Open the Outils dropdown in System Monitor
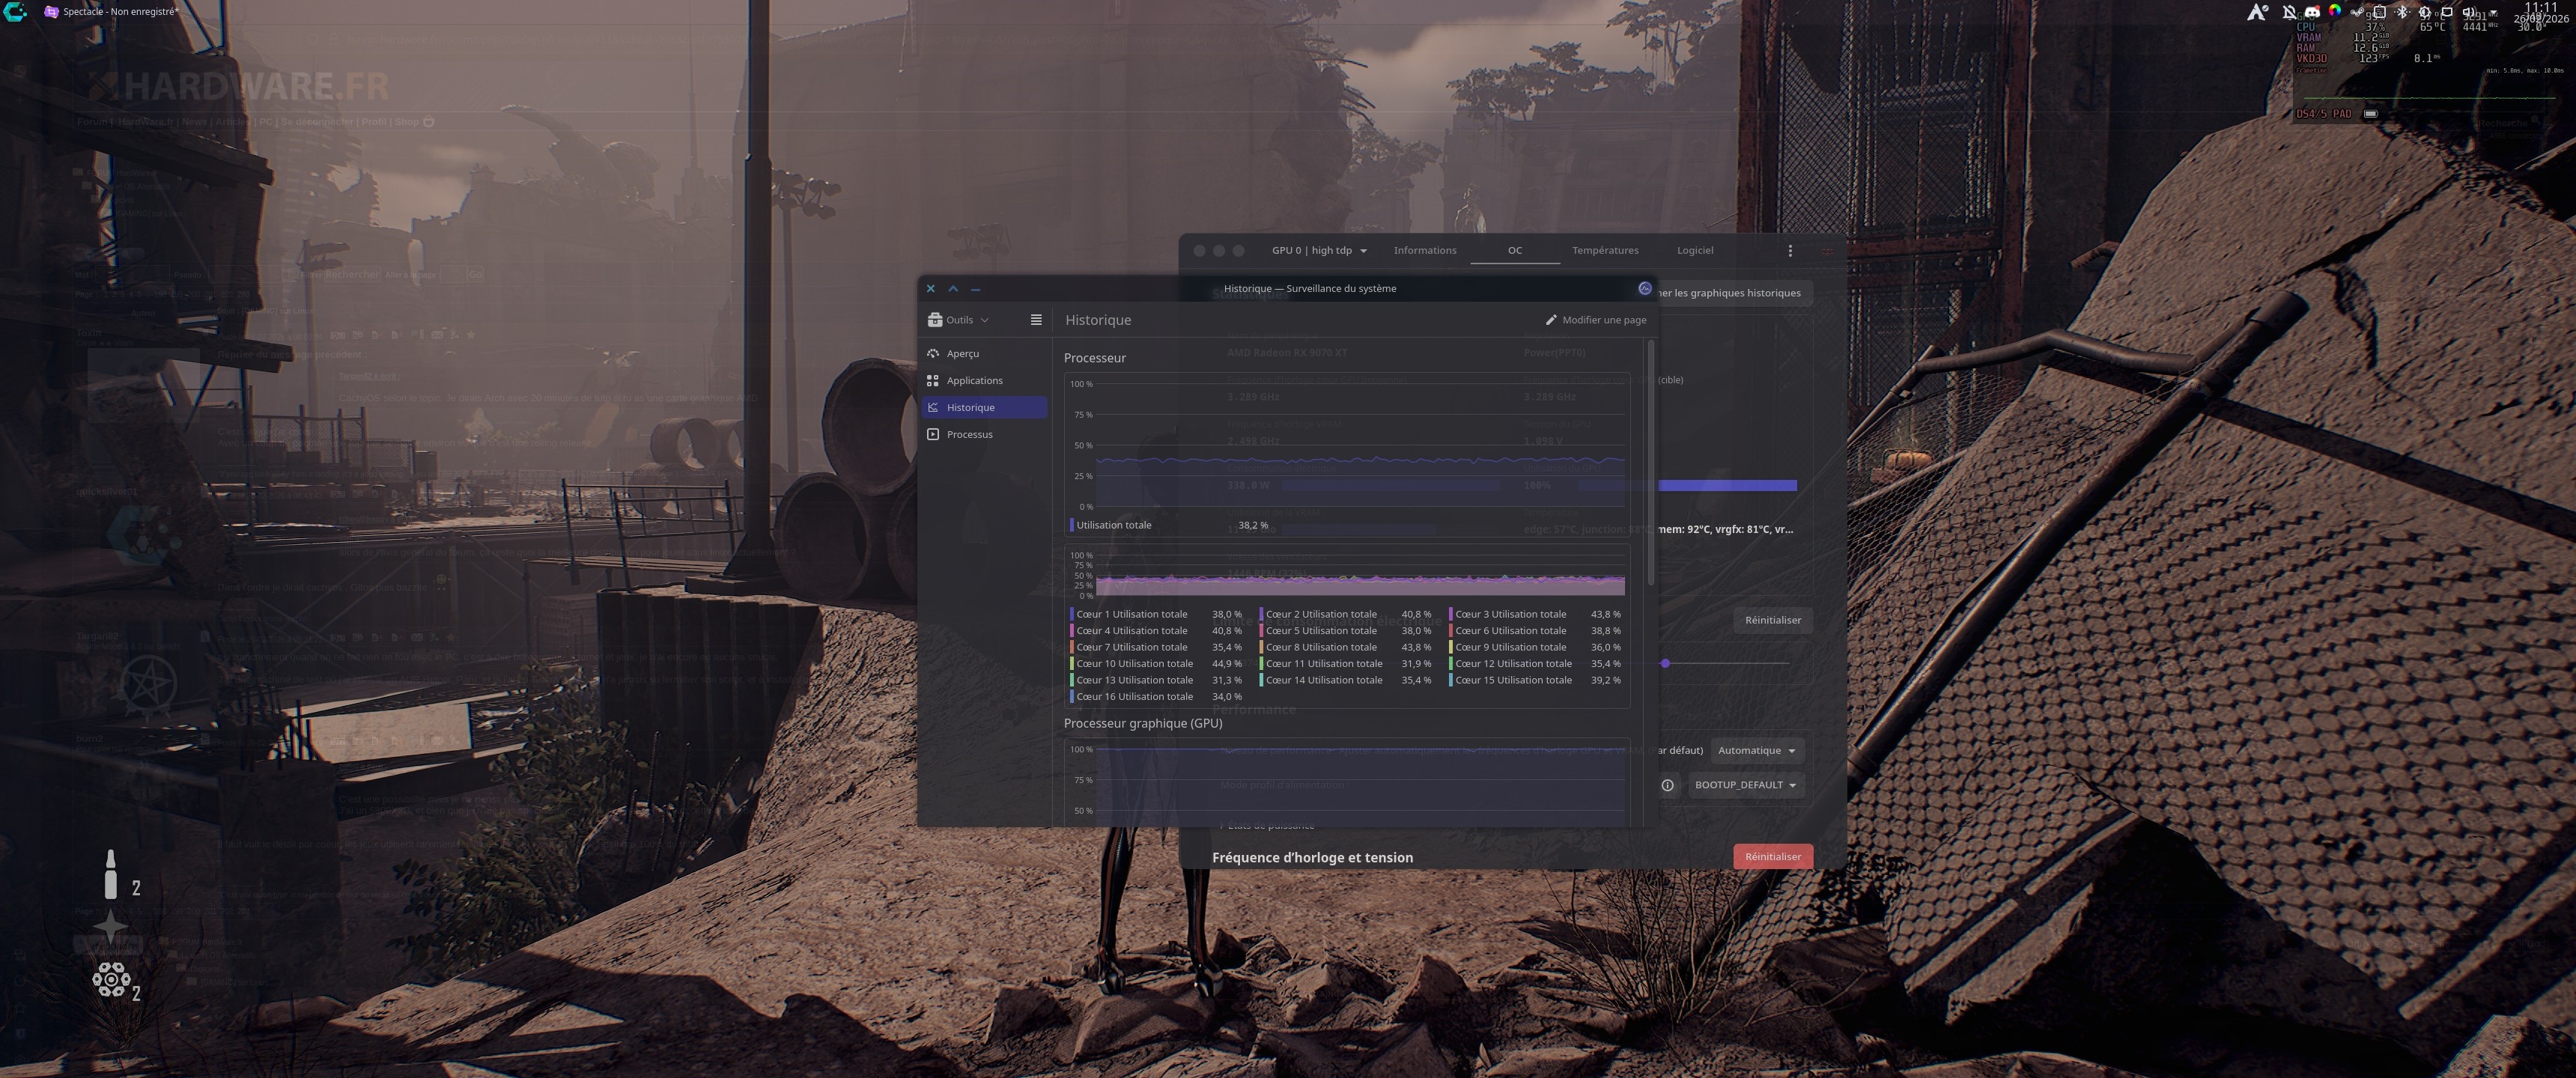 (958, 320)
